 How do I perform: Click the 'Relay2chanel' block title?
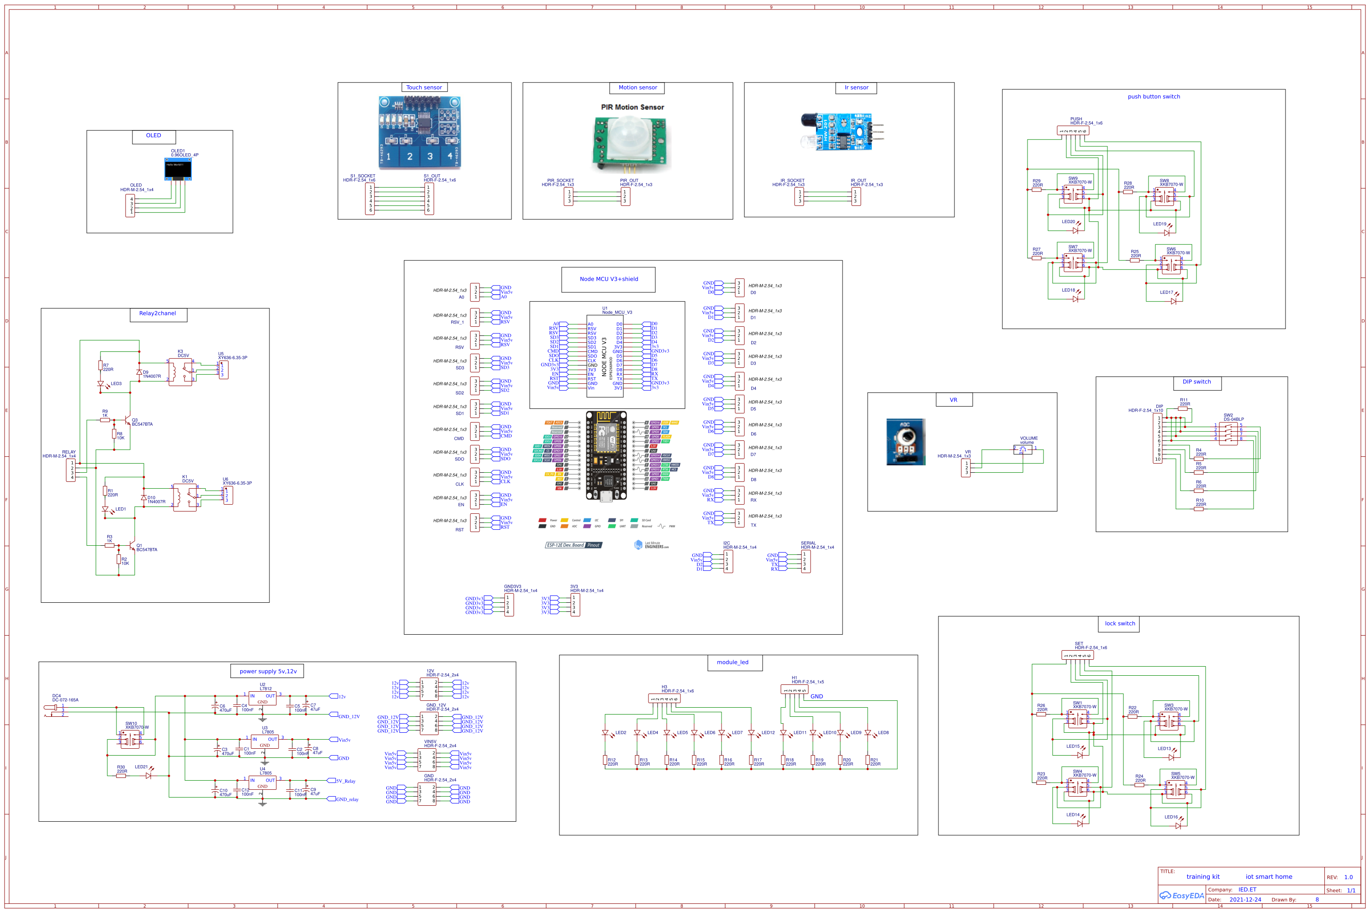(x=158, y=313)
